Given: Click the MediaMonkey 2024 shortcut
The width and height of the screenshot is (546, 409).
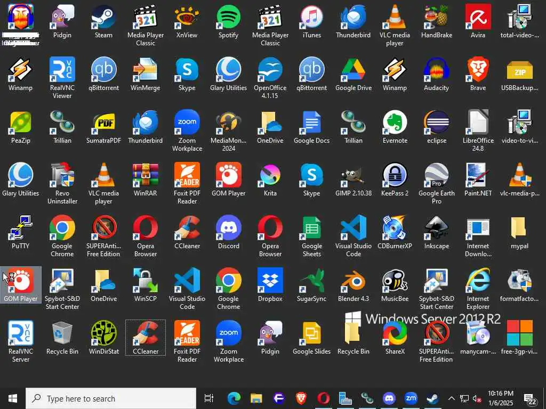Looking at the screenshot, I should [x=228, y=131].
